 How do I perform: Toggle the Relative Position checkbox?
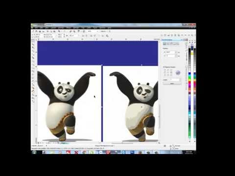164,67
